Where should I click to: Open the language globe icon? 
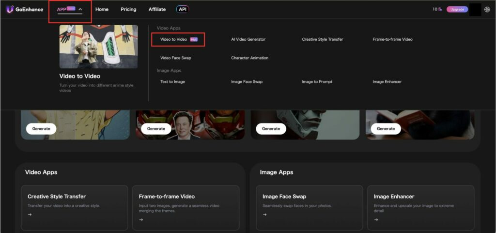[487, 9]
